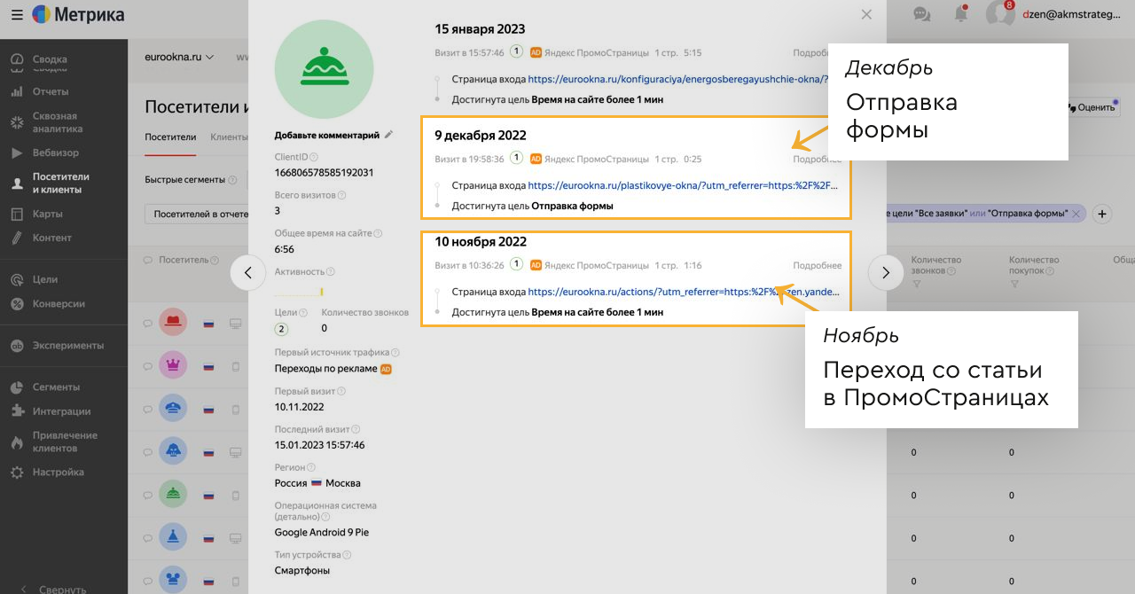
Task: Click help icon next to Активность
Action: tap(331, 272)
